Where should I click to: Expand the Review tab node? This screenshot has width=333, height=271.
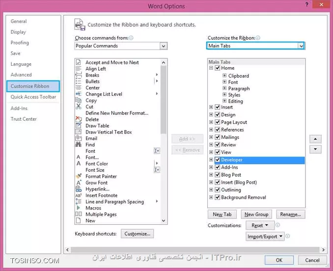pyautogui.click(x=211, y=144)
